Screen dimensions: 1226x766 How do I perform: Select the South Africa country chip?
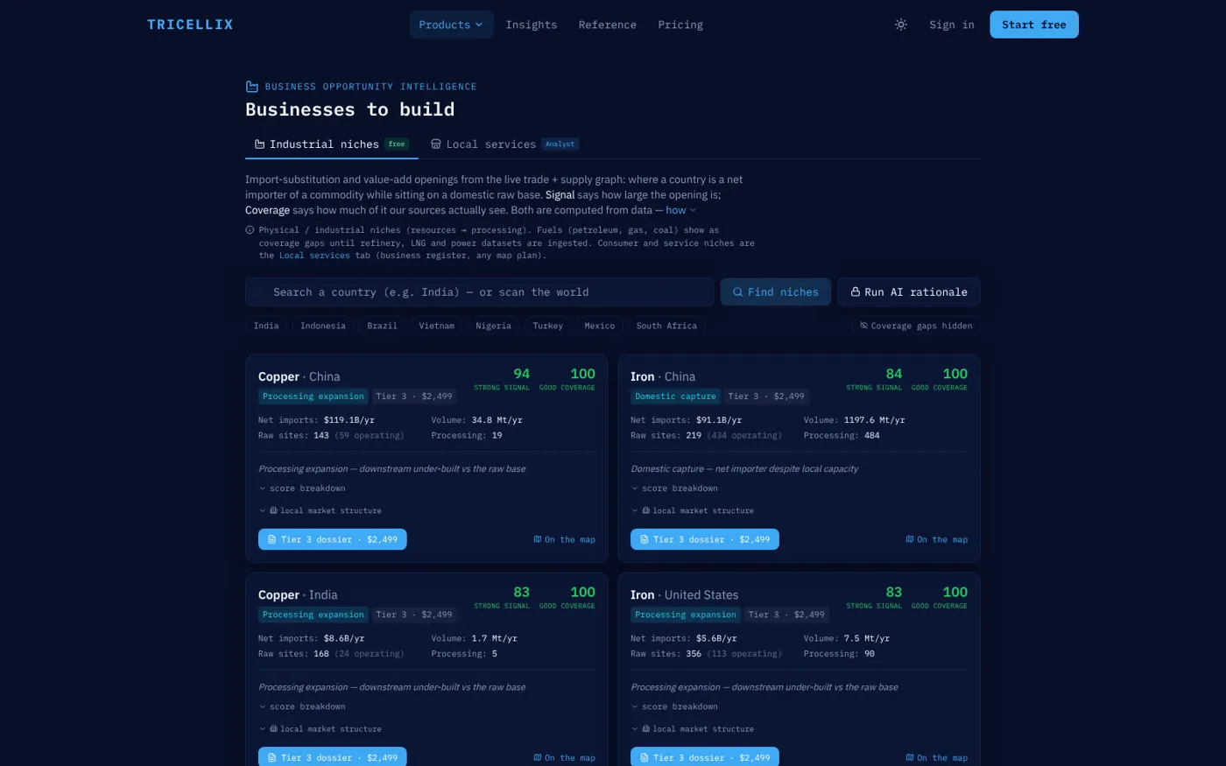pos(666,326)
